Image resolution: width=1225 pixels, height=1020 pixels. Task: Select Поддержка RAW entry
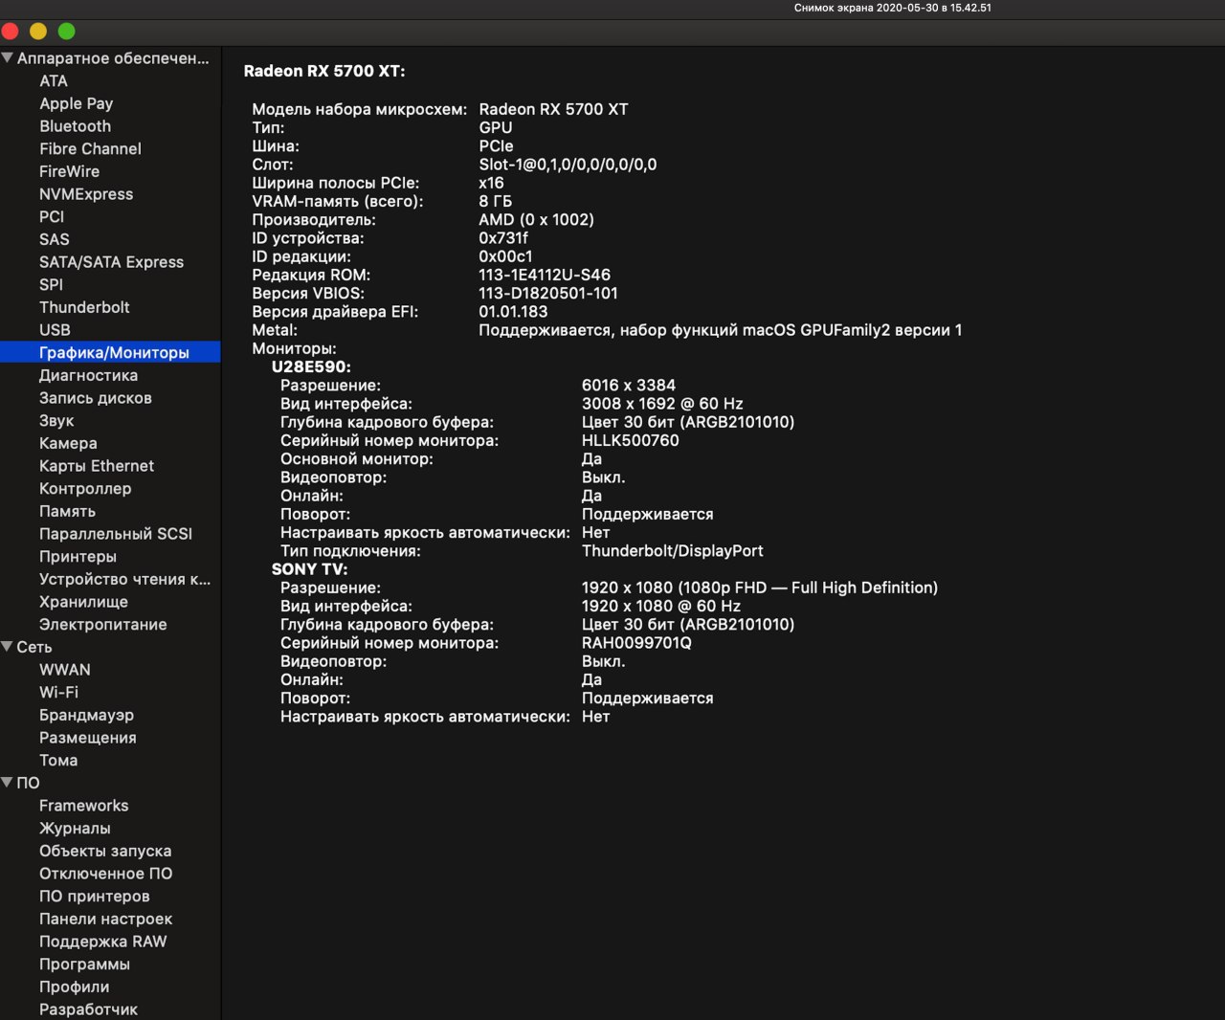[102, 942]
